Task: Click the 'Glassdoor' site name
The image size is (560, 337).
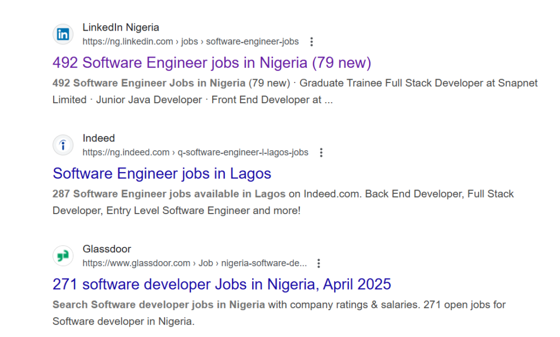Action: [x=107, y=249]
